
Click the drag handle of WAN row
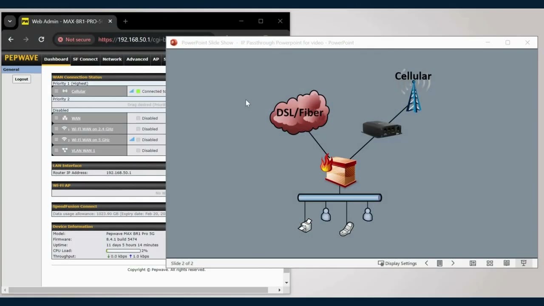pyautogui.click(x=56, y=118)
